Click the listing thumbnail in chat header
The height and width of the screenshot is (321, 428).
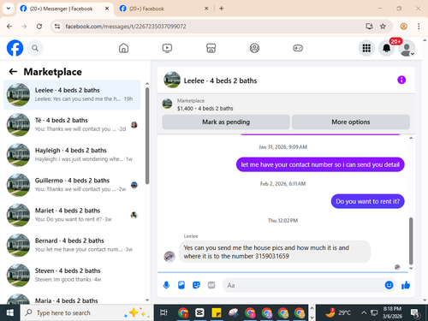[172, 80]
